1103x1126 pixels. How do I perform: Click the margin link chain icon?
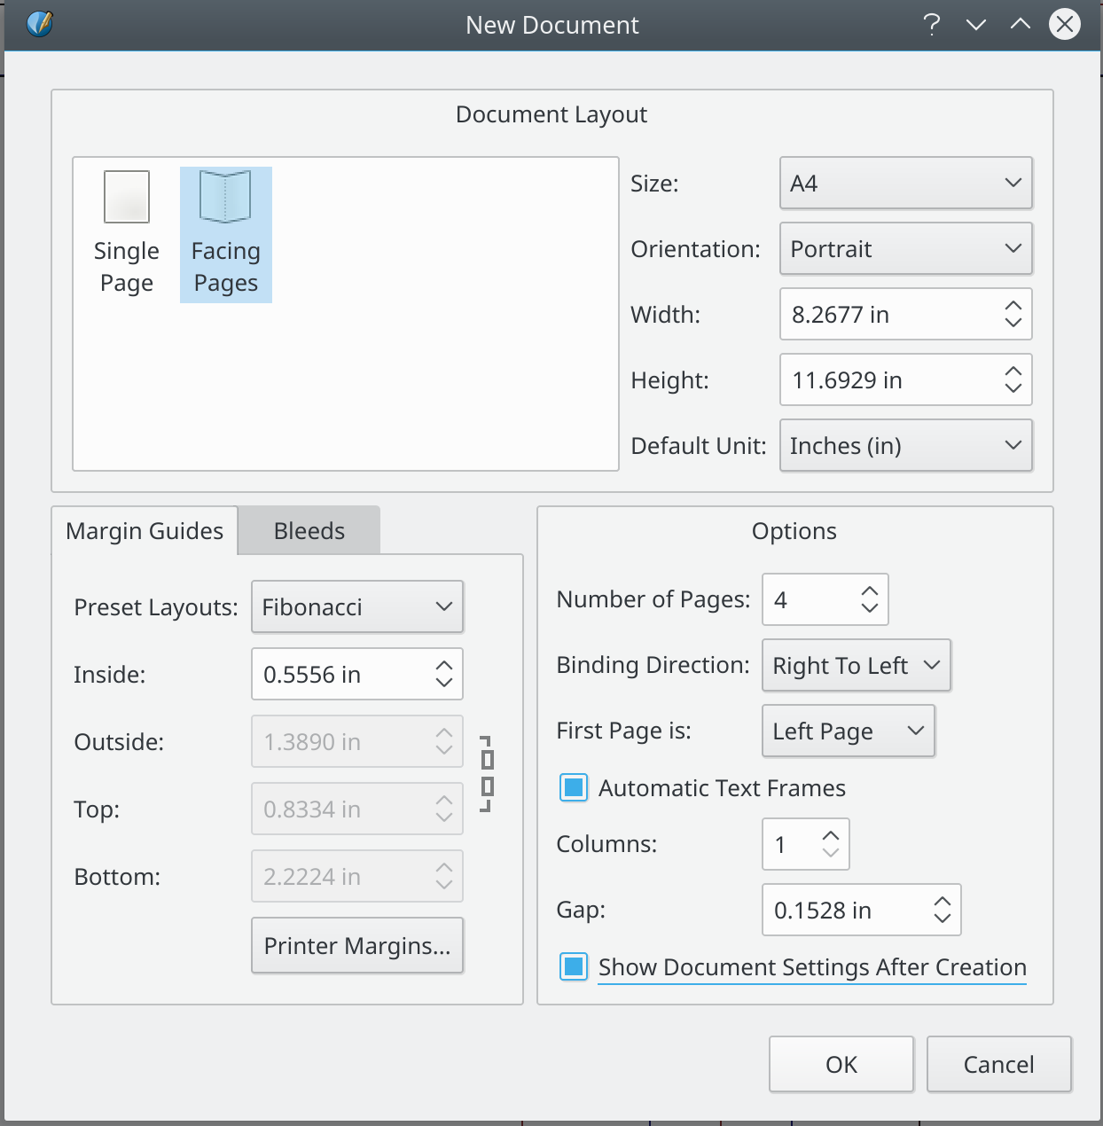486,774
